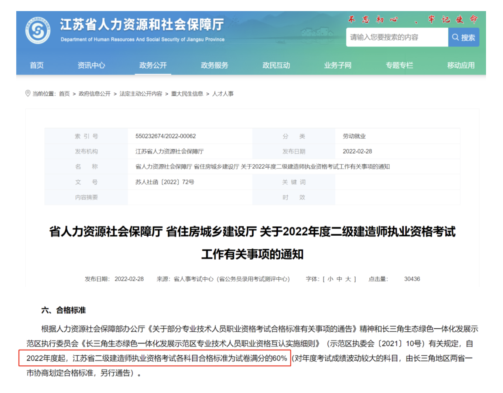
Task: Set font size to 小 (small)
Action: click(330, 279)
